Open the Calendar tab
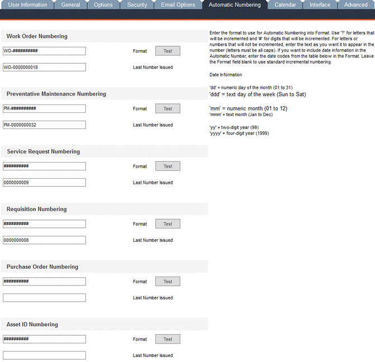375x362 pixels. (x=285, y=5)
